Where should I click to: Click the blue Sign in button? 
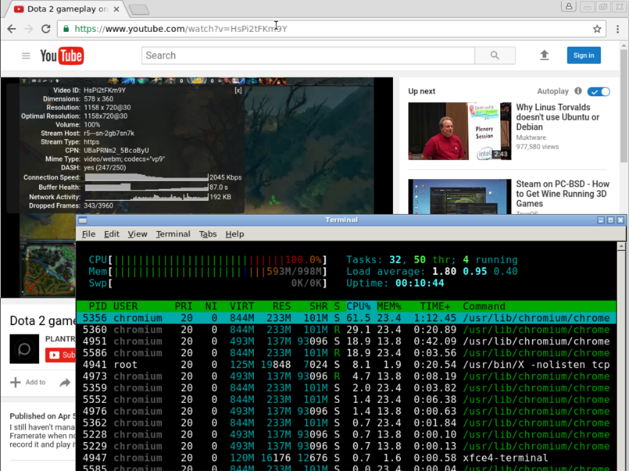coord(583,55)
